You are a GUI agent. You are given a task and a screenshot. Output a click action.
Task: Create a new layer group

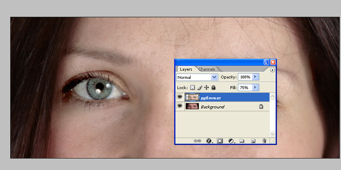pyautogui.click(x=242, y=141)
